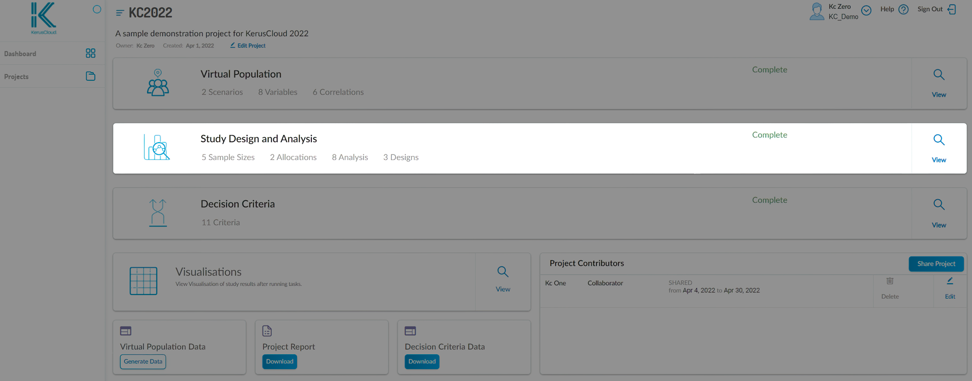Click the edit pencil icon for Kc One
The image size is (972, 381).
coord(950,281)
